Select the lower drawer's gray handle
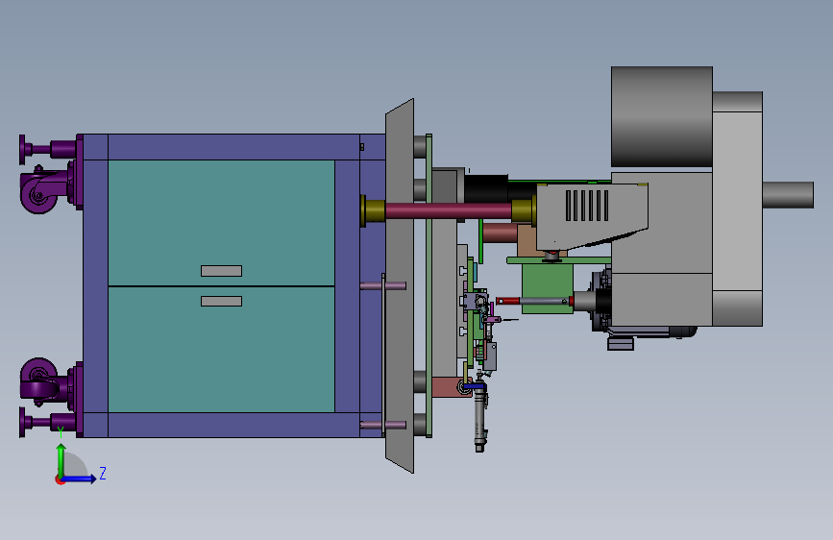 tap(222, 302)
